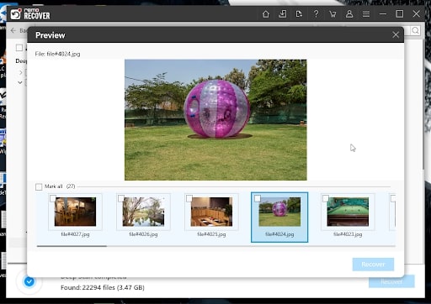Image resolution: width=431 pixels, height=304 pixels.
Task: Click Recover button in Preview dialog
Action: click(x=373, y=265)
